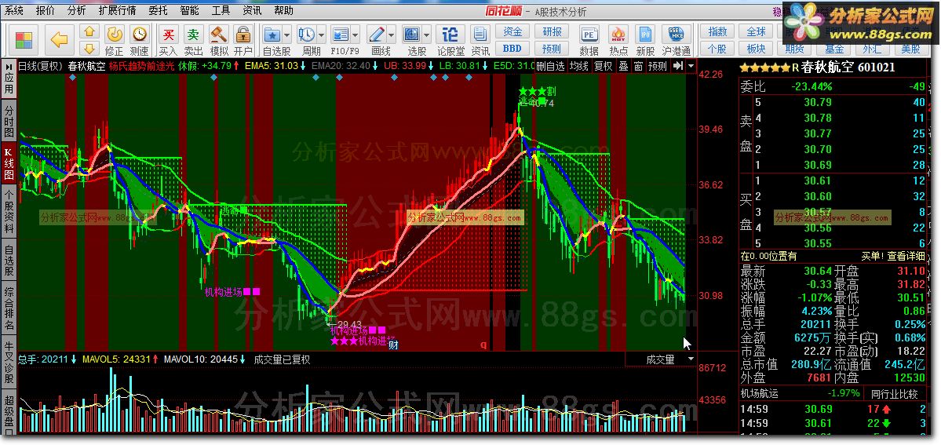Image resolution: width=941 pixels, height=445 pixels.
Task: Open the 分析 menu
Action: coord(77,10)
